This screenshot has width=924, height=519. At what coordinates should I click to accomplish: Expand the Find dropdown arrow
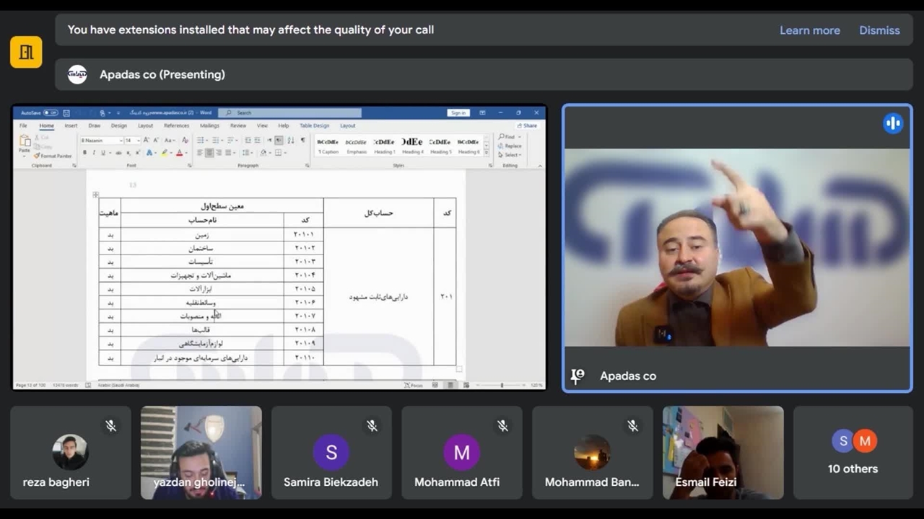(518, 137)
